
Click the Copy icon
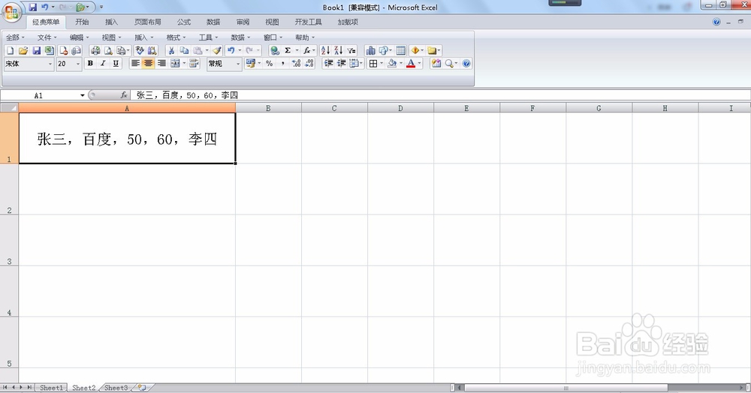click(x=184, y=50)
